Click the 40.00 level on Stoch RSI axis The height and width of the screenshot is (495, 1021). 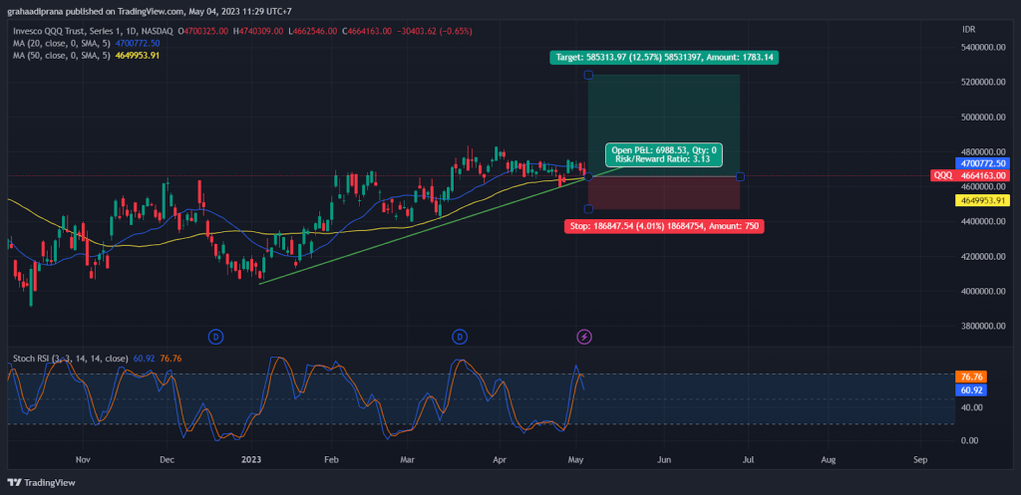click(x=973, y=407)
